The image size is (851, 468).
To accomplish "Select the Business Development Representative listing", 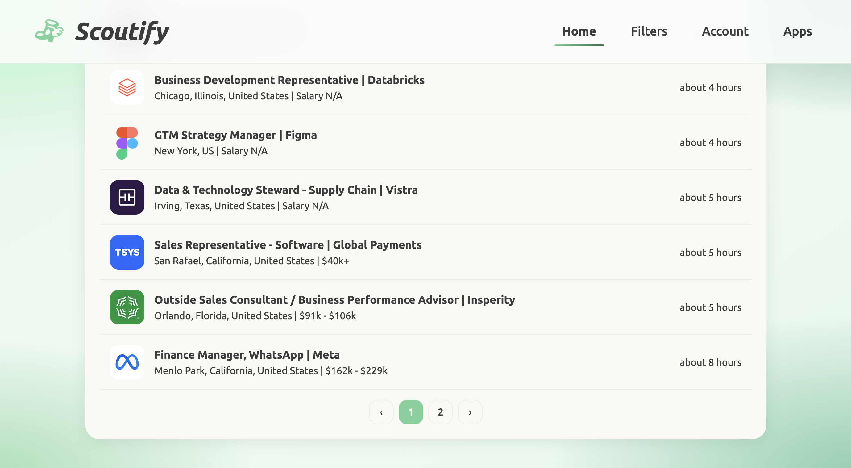I will click(x=289, y=80).
